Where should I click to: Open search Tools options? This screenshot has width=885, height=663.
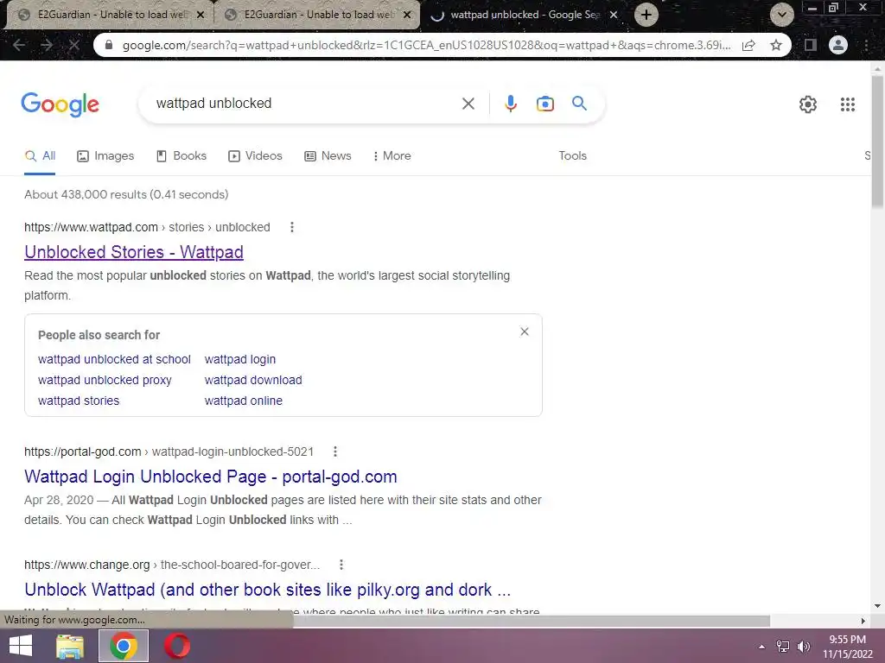pyautogui.click(x=572, y=156)
